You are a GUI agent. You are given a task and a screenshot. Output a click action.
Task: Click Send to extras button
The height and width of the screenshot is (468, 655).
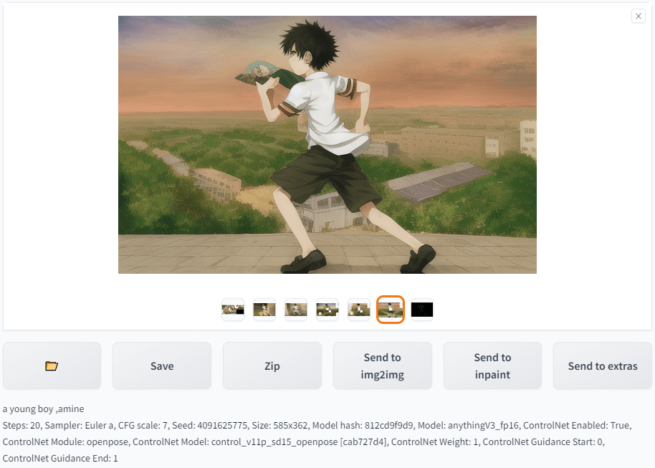point(603,366)
